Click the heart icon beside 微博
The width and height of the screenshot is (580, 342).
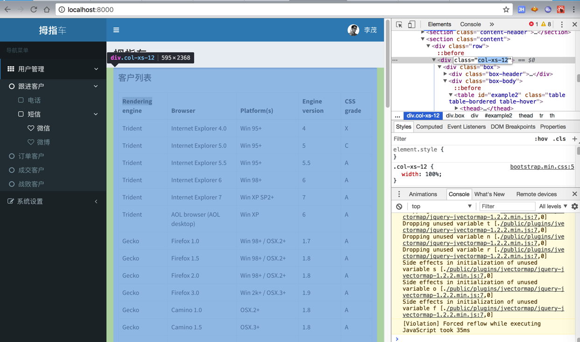[x=31, y=142]
